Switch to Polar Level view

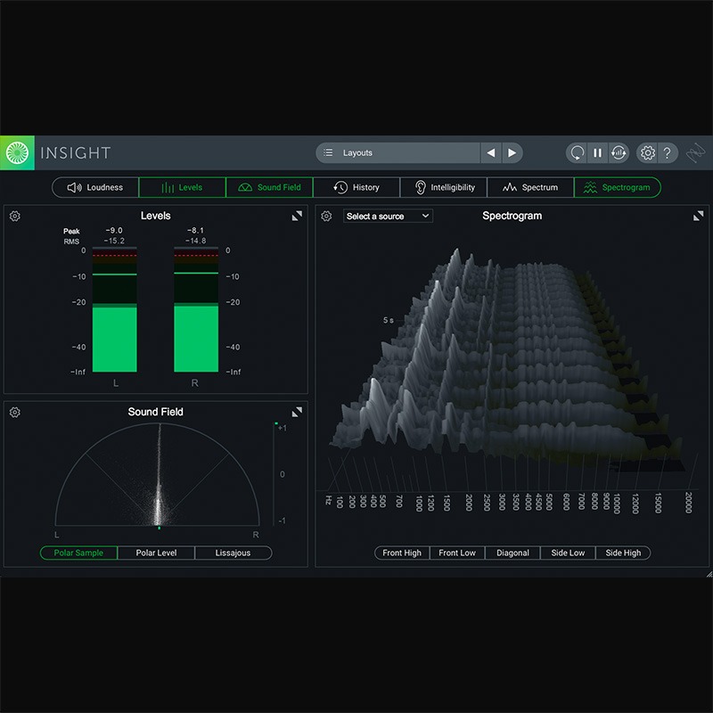(156, 553)
